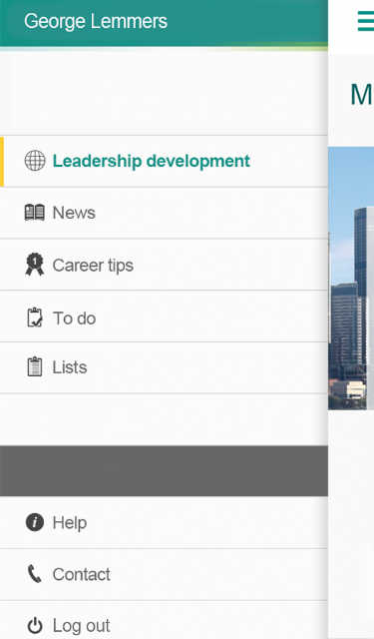The height and width of the screenshot is (639, 374).
Task: Click the dark gray divider bar
Action: [x=164, y=470]
